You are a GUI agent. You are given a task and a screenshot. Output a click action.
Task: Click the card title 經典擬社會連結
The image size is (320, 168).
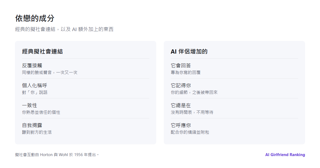[42, 51]
